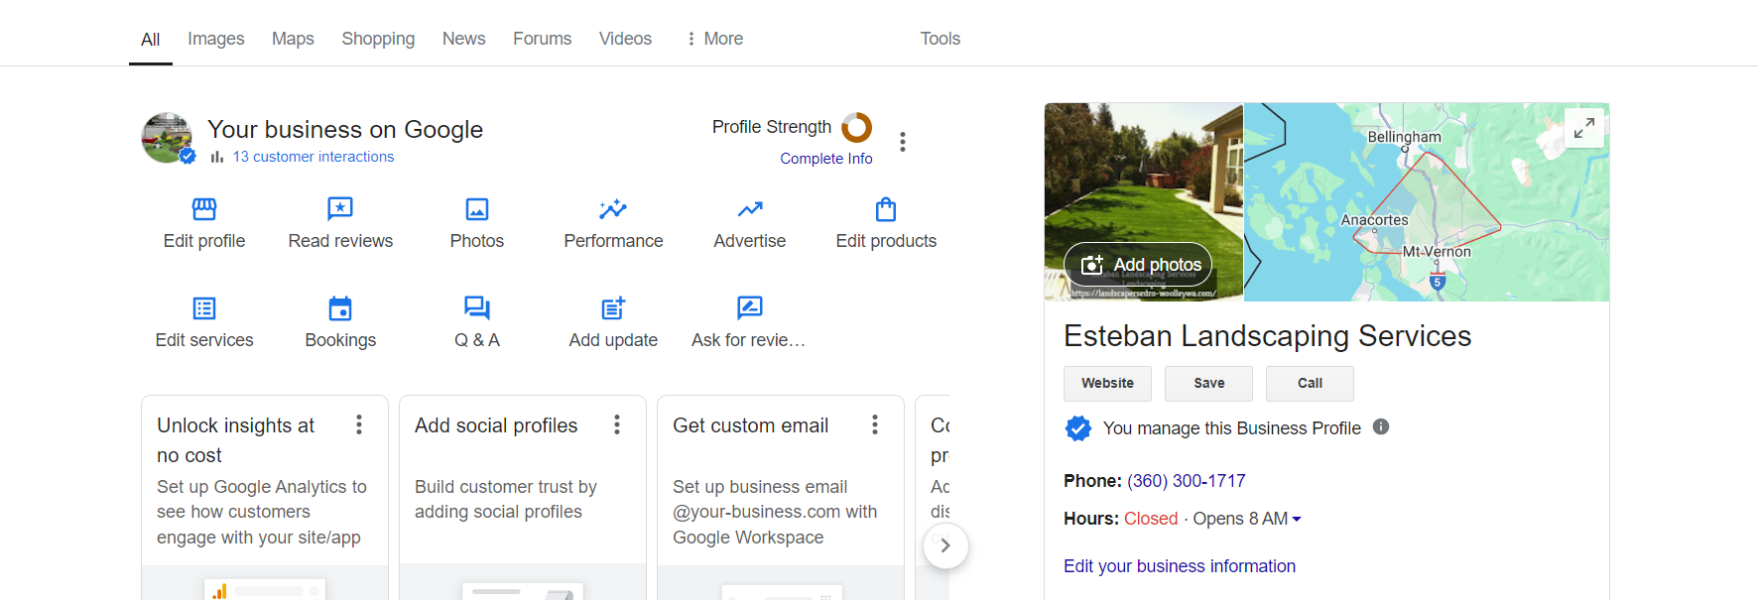Open options on Unlock insights card
Viewport: 1758px width, 600px height.
point(359,425)
